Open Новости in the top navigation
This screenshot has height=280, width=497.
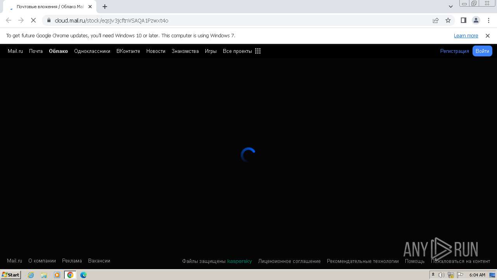click(x=156, y=51)
